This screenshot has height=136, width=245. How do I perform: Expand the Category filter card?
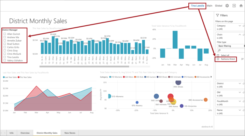tap(240, 26)
